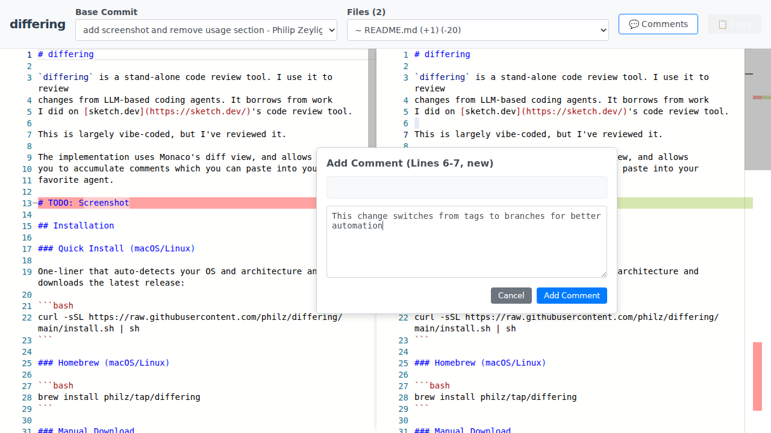Open the Comments panel button
Viewport: 771px width, 433px height.
pyautogui.click(x=658, y=24)
